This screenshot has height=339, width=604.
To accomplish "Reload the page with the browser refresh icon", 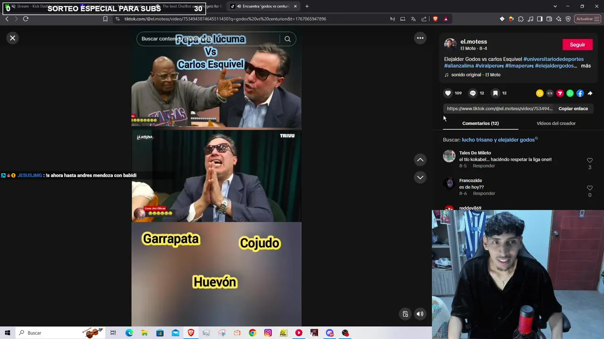I will pyautogui.click(x=25, y=19).
